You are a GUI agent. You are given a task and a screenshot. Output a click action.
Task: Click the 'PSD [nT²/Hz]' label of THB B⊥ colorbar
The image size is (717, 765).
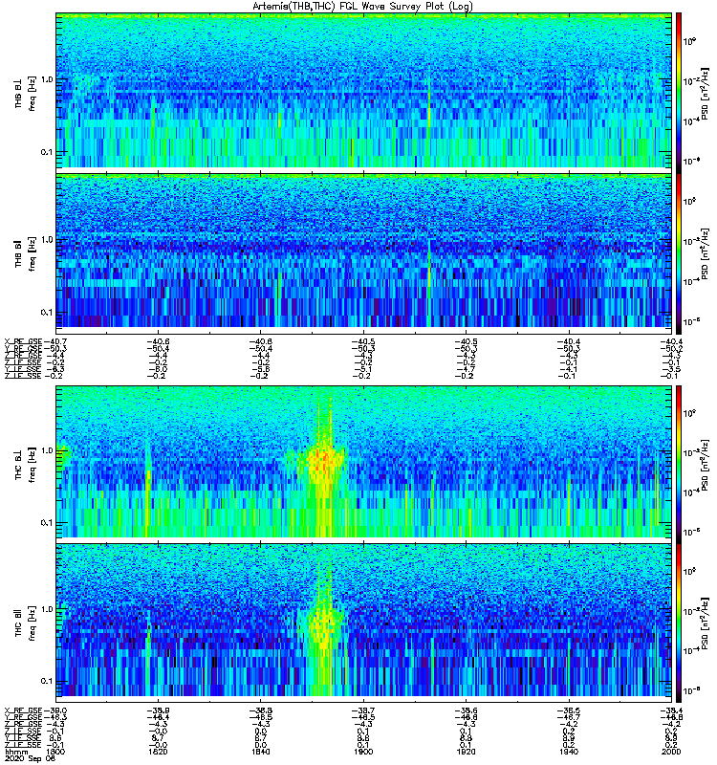[705, 93]
